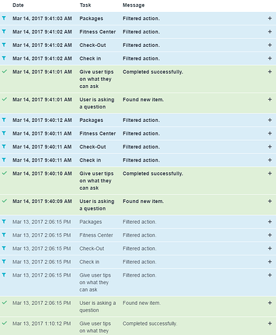Expand the 9:40:10 AM Completed successfully row
The image size is (280, 335).
click(x=270, y=174)
